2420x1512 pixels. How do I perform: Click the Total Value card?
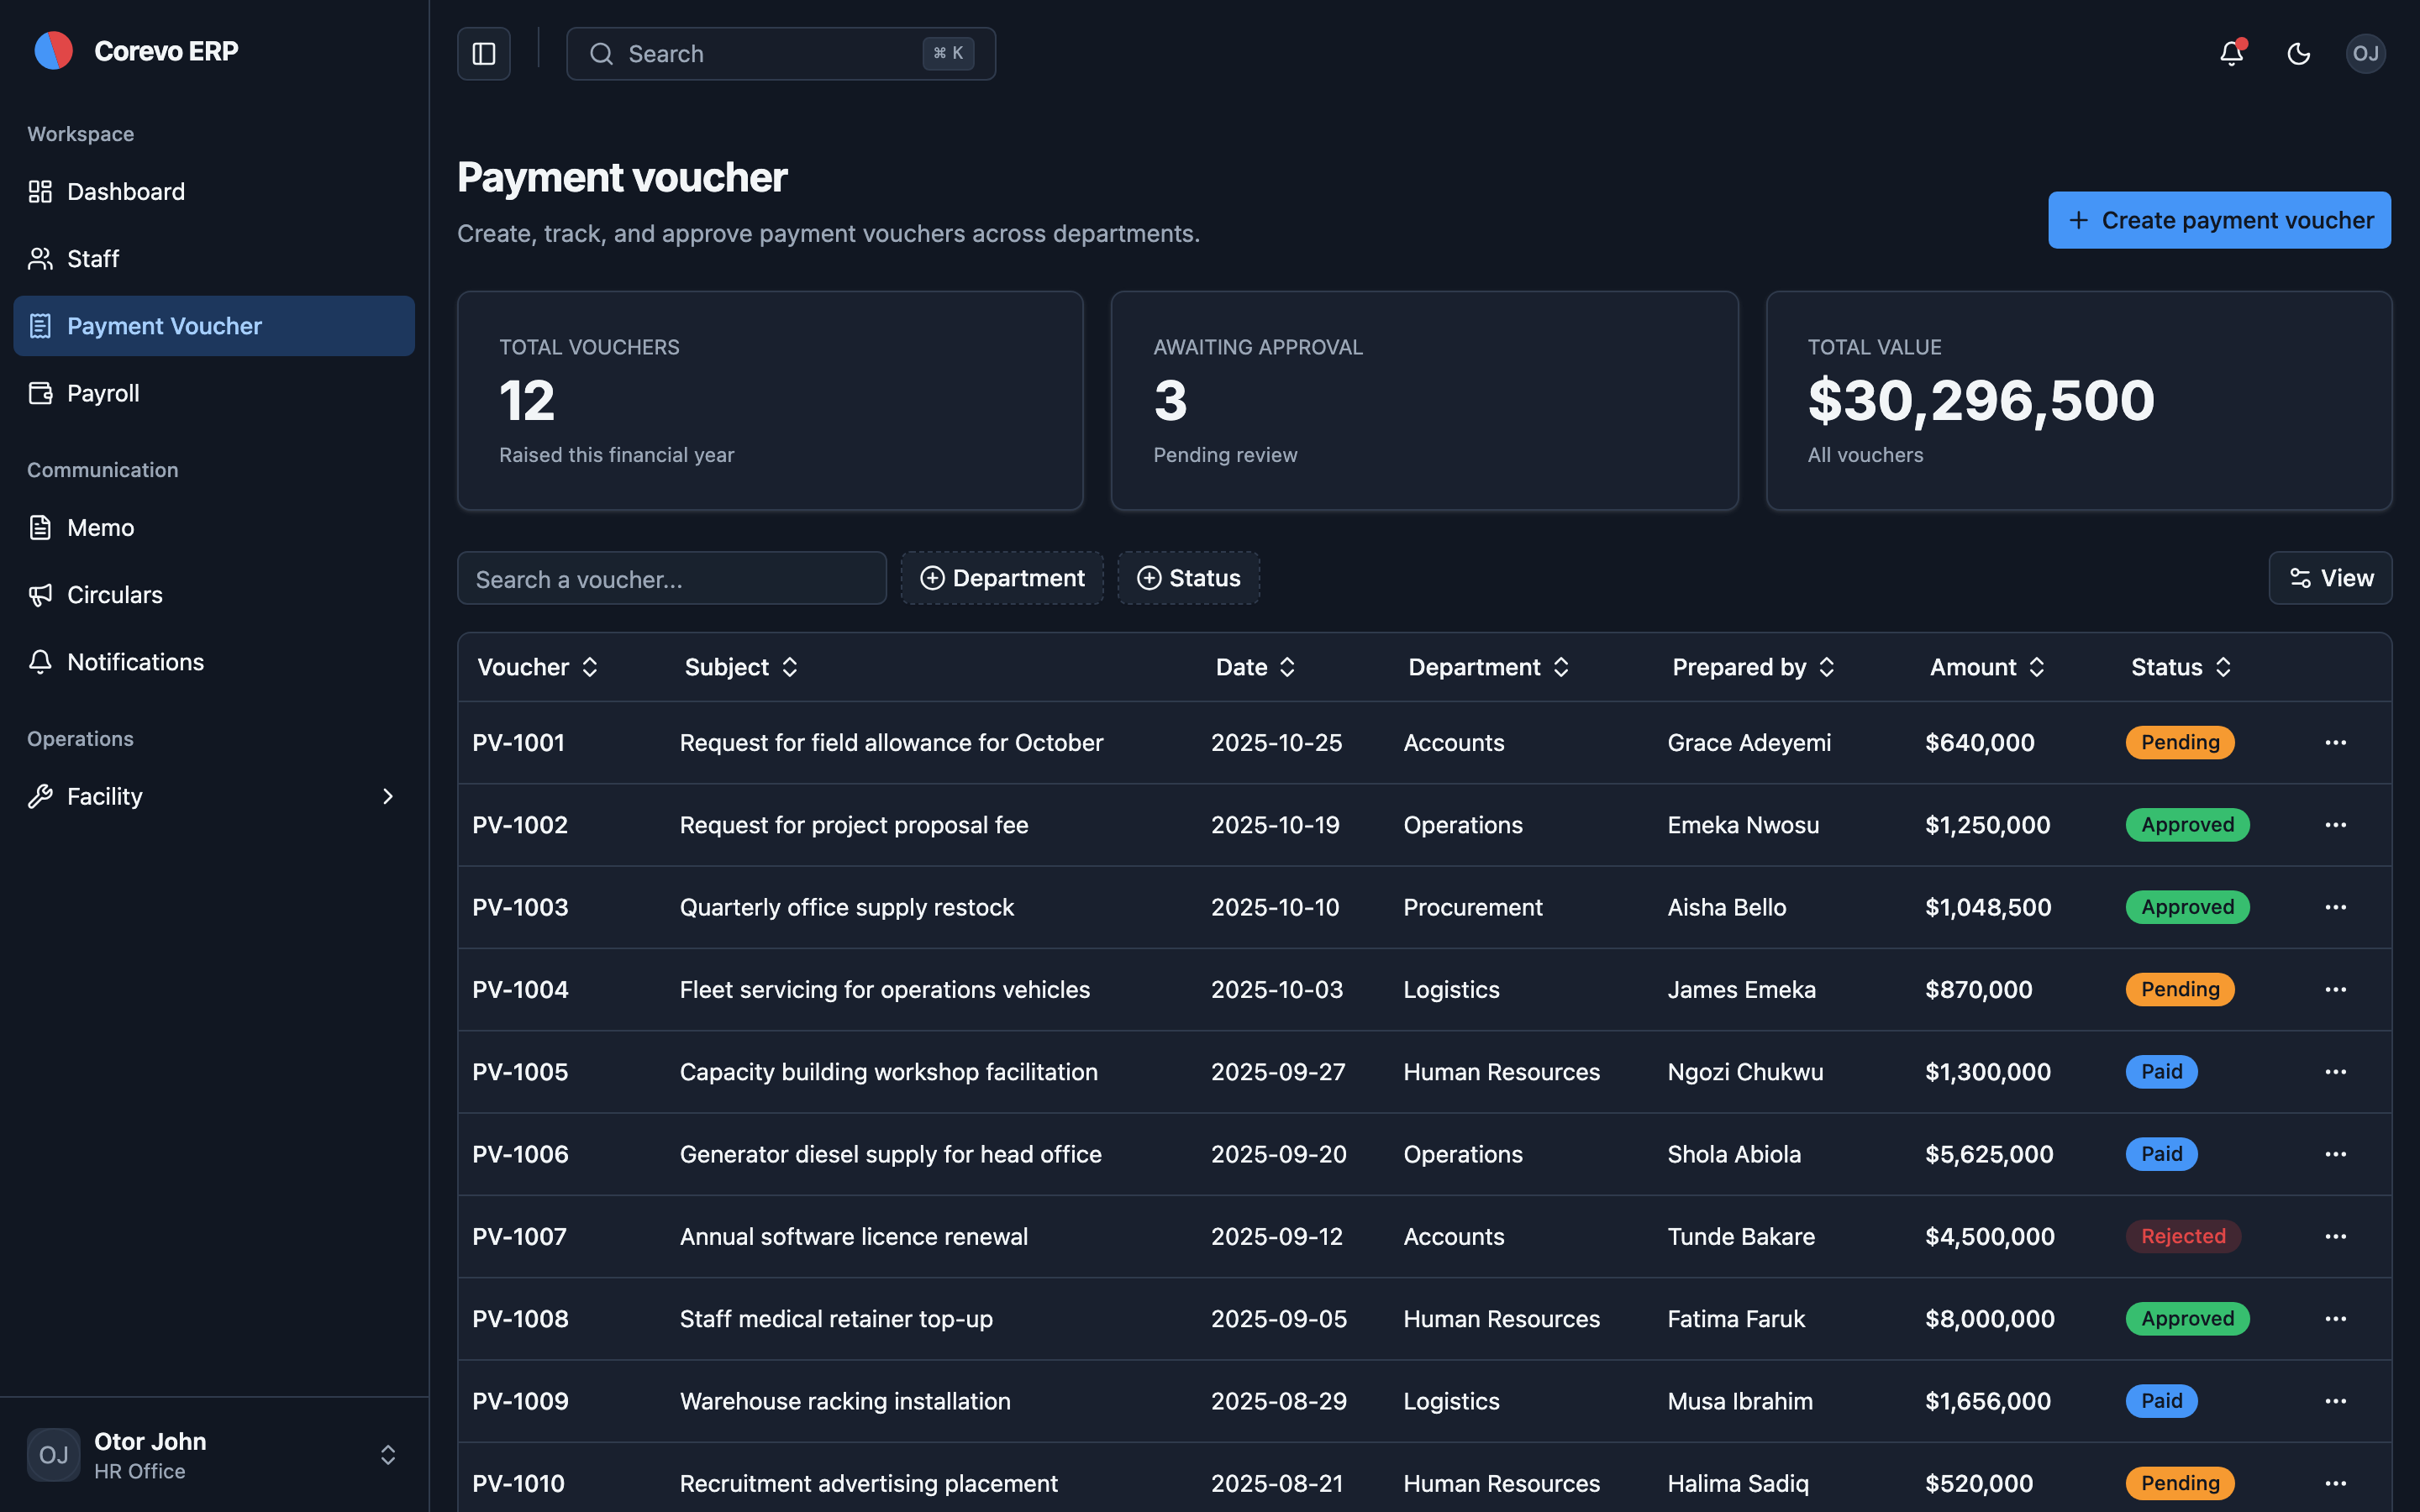(x=2079, y=401)
